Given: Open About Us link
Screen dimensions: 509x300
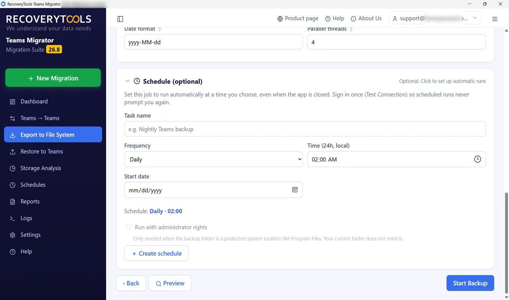Looking at the screenshot, I should click(366, 19).
